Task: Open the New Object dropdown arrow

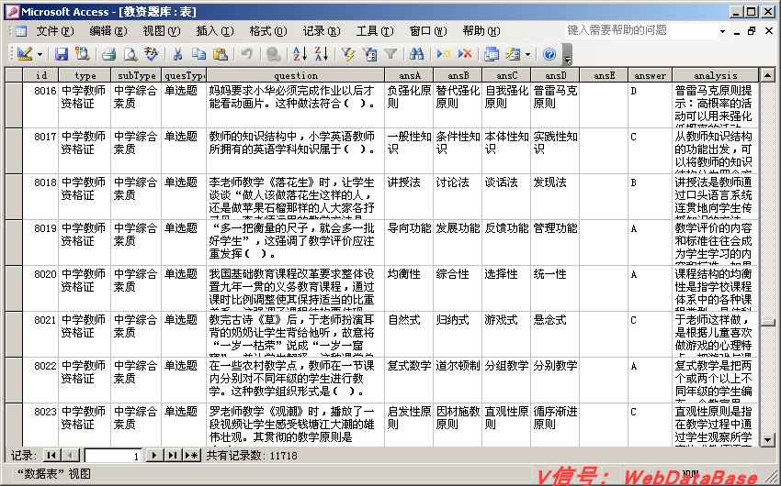Action: point(527,54)
